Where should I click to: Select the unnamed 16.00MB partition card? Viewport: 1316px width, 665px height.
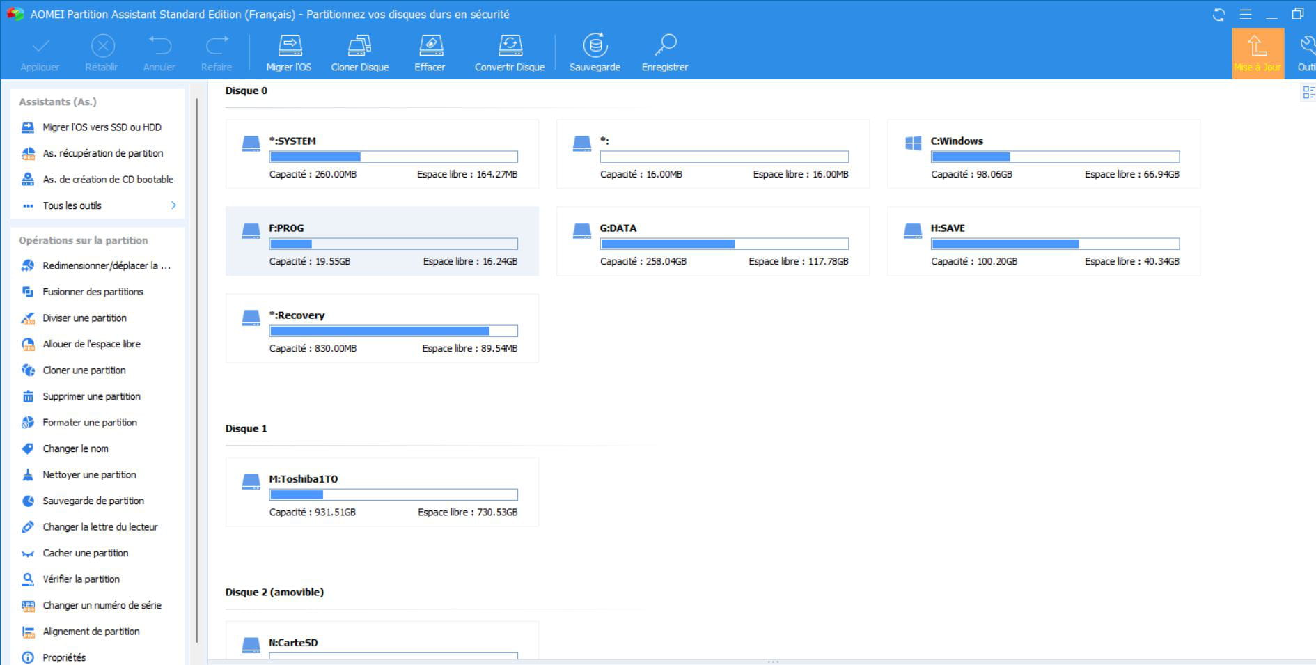coord(713,154)
